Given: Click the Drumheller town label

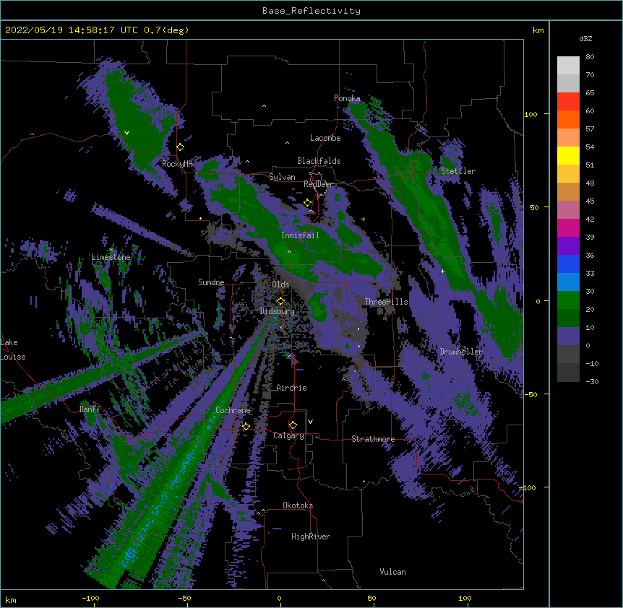Looking at the screenshot, I should [461, 352].
